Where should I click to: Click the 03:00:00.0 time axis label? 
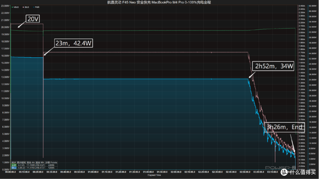point(259,172)
